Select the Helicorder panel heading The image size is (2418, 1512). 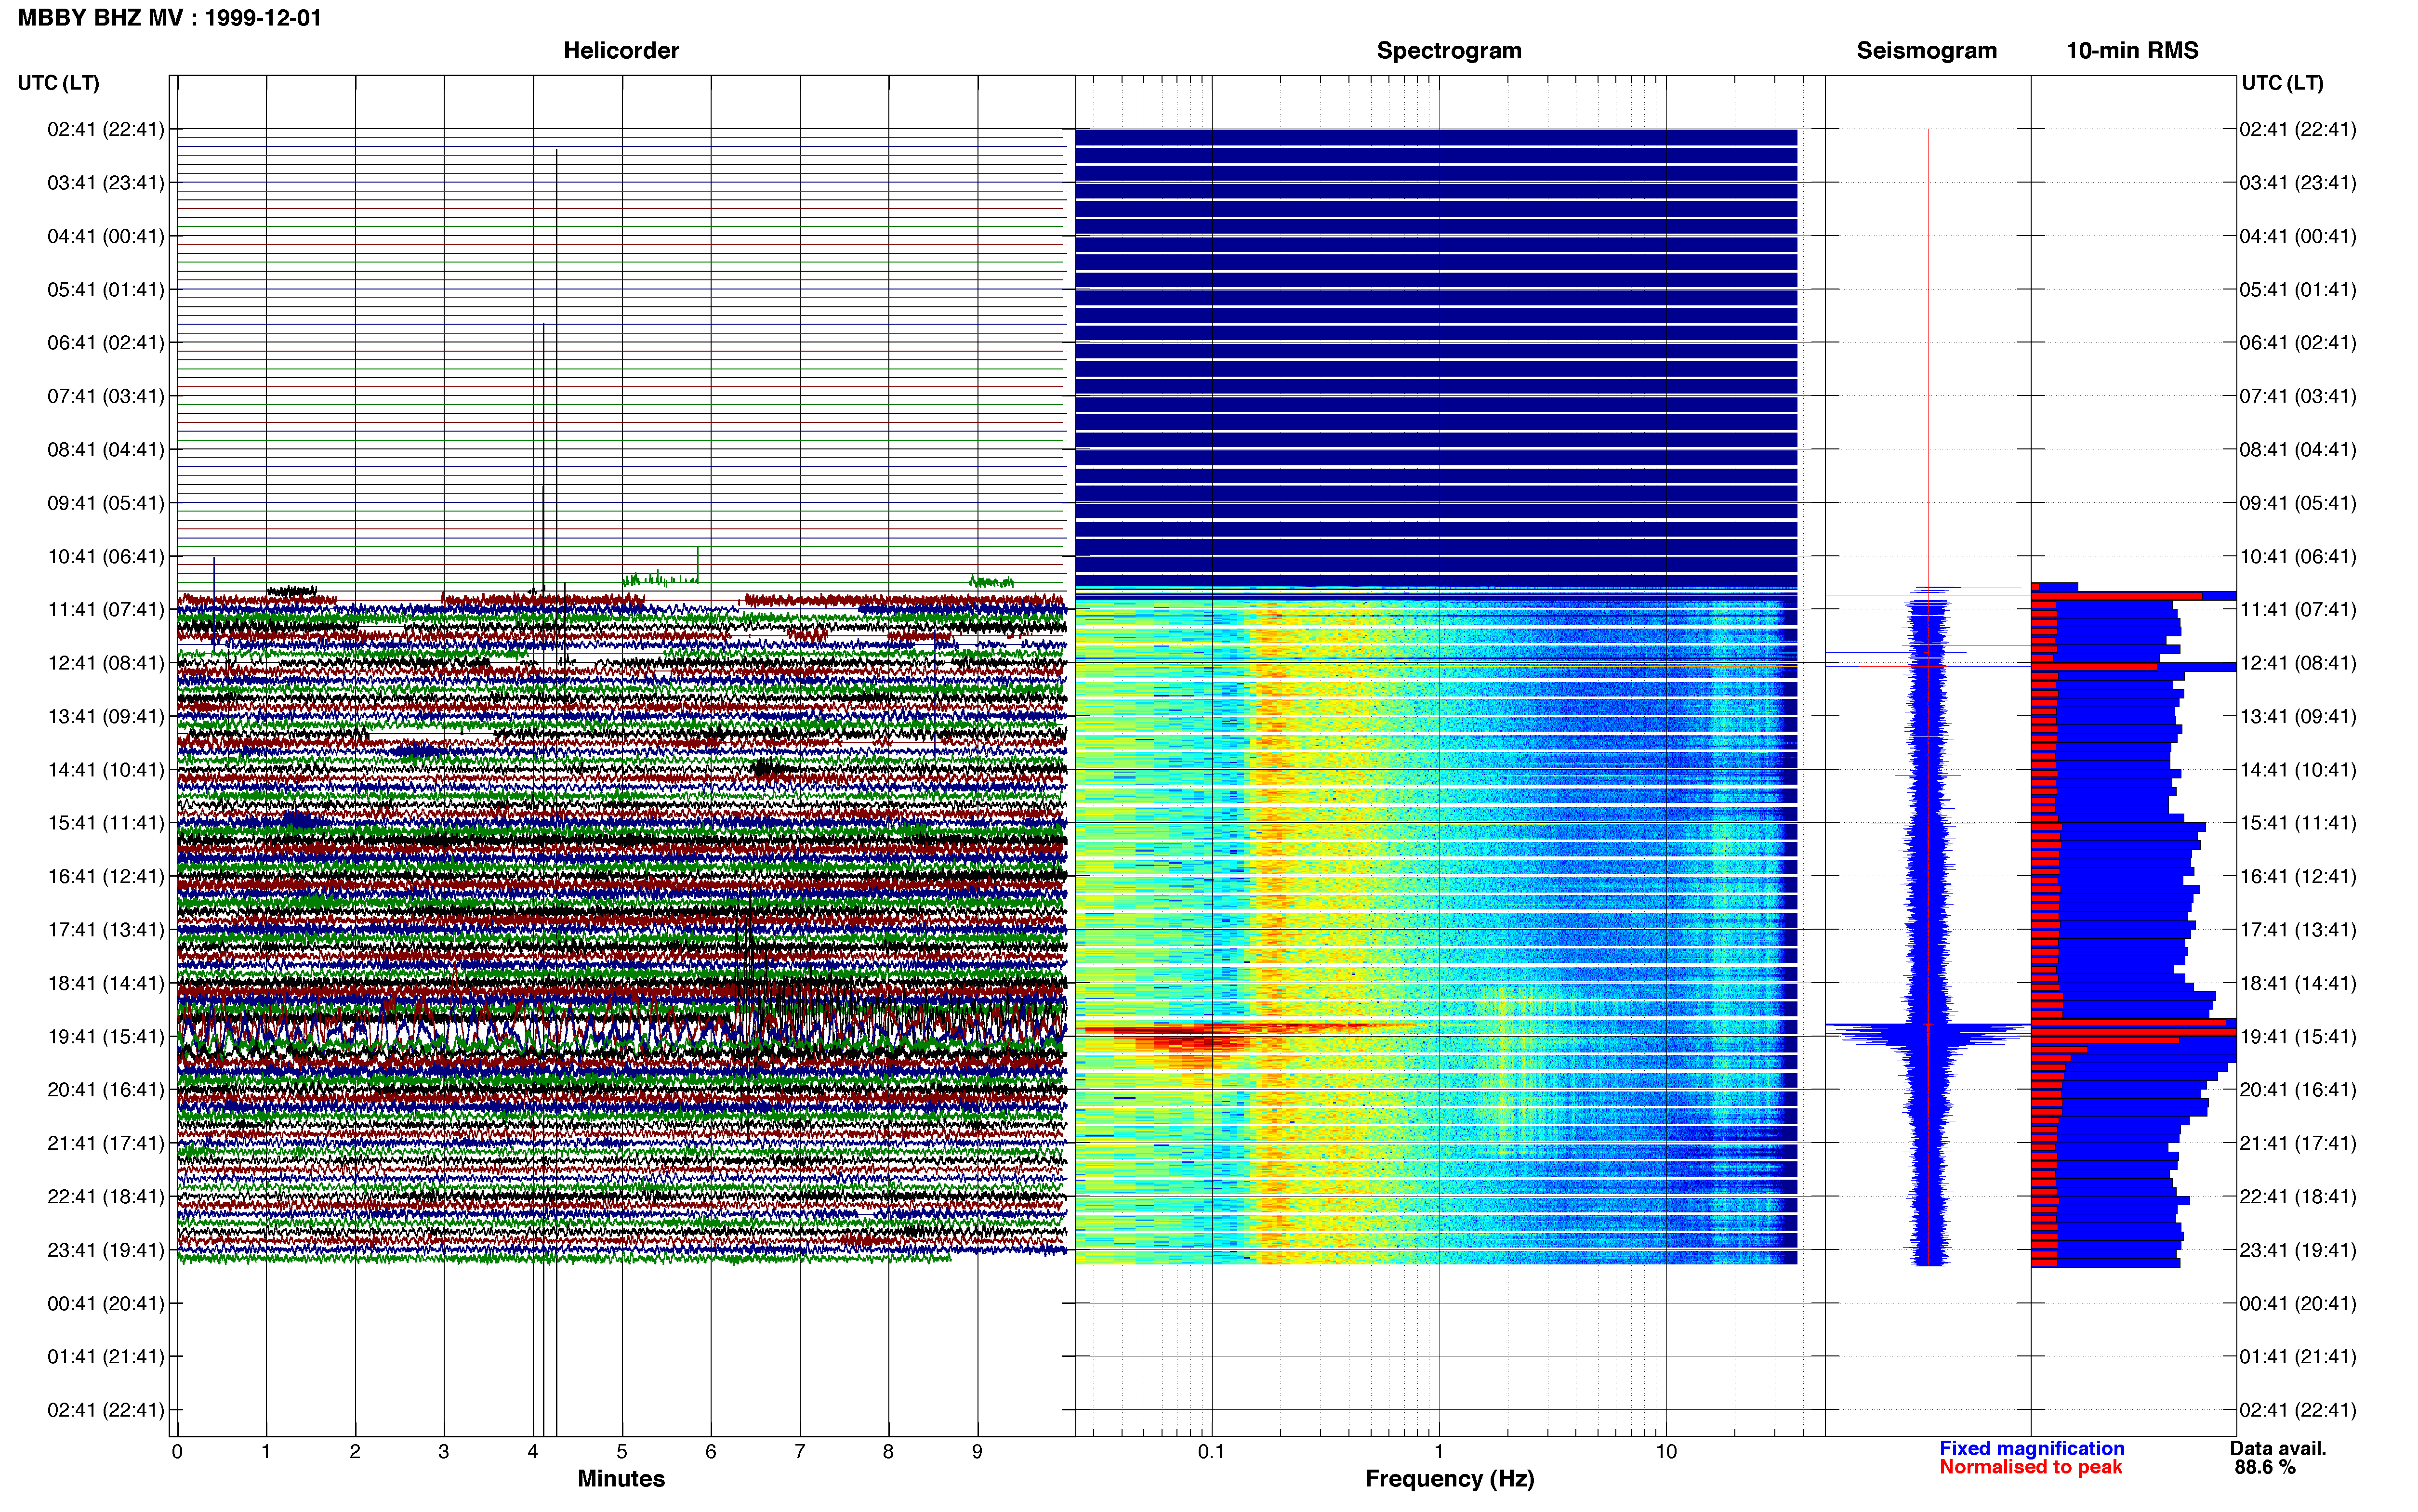point(621,50)
